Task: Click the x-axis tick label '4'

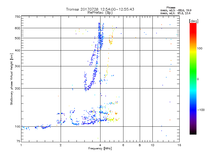Action: point(100,145)
